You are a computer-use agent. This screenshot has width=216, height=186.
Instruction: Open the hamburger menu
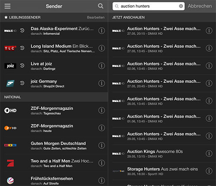[x=7, y=6]
